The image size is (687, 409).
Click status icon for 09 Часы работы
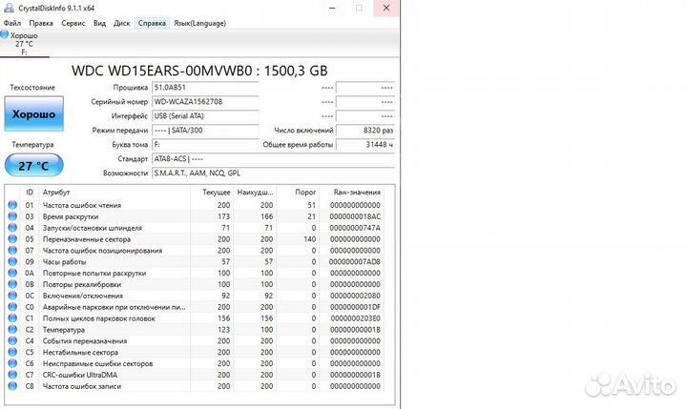(x=12, y=262)
